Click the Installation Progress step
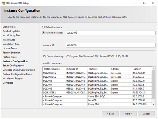The width and height of the screenshot is (158, 119). pyautogui.click(x=13, y=79)
